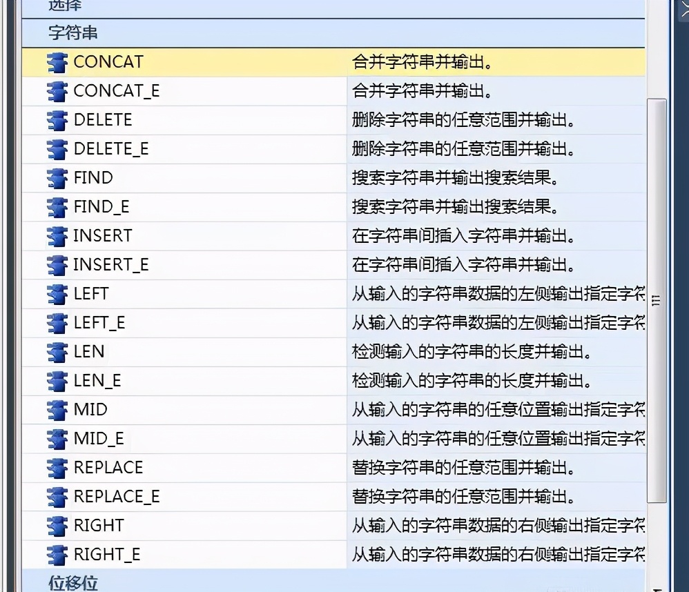Click the REPLACE function block icon
The height and width of the screenshot is (592, 689).
tap(57, 468)
